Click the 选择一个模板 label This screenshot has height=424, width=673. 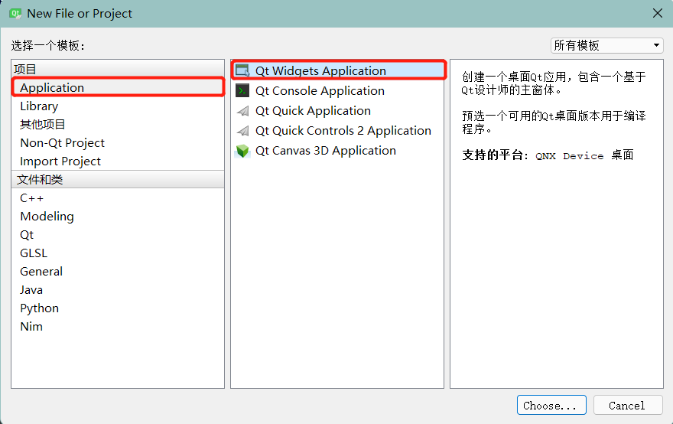click(x=48, y=45)
